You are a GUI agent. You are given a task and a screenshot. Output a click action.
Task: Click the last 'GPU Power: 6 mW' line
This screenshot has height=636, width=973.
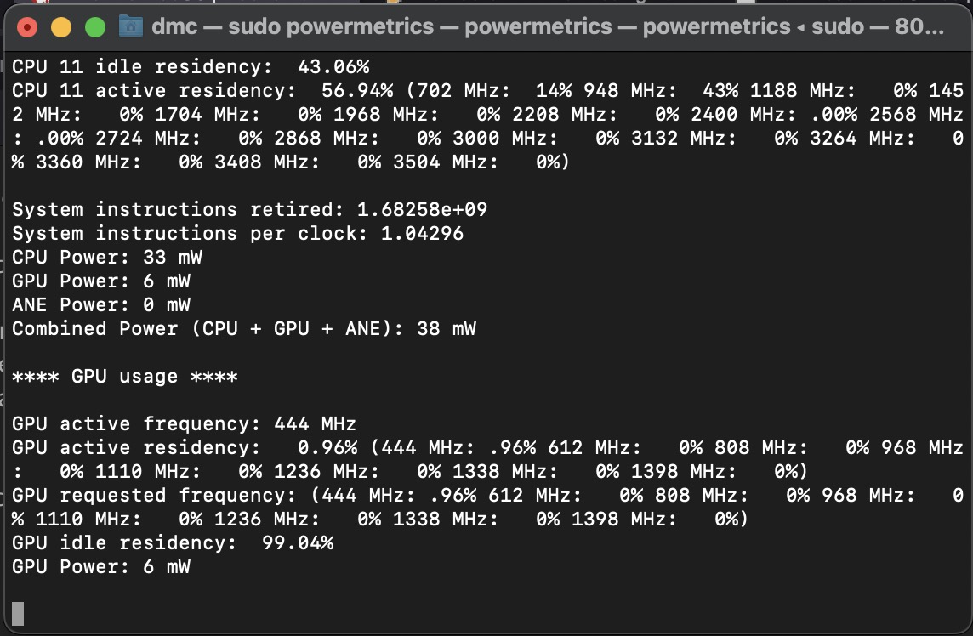click(101, 566)
